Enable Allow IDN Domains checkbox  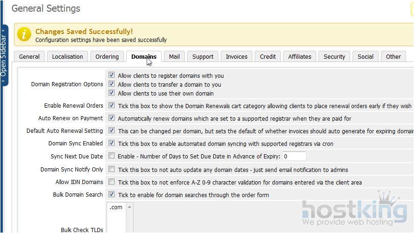[112, 182]
